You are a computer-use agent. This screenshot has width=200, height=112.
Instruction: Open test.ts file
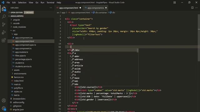pyautogui.click(x=17, y=95)
